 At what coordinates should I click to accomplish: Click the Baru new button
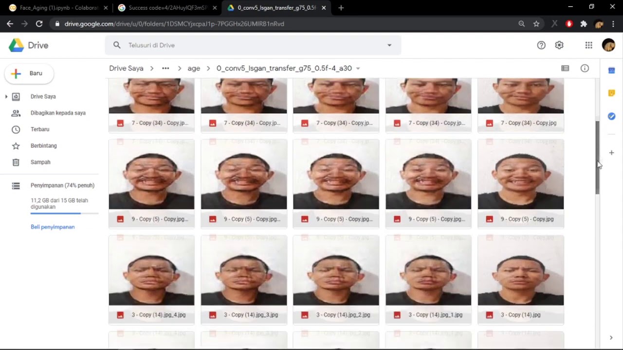[29, 73]
